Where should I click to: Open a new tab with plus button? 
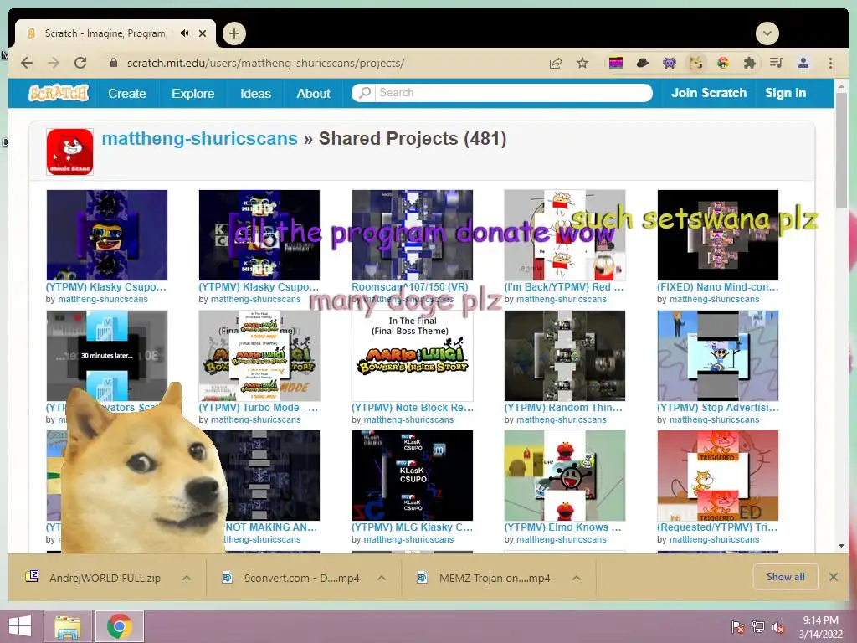coord(234,33)
